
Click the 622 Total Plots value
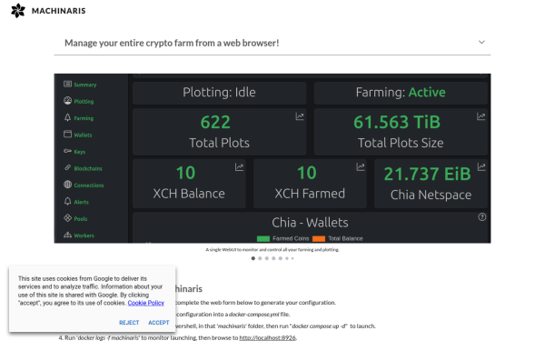click(215, 122)
